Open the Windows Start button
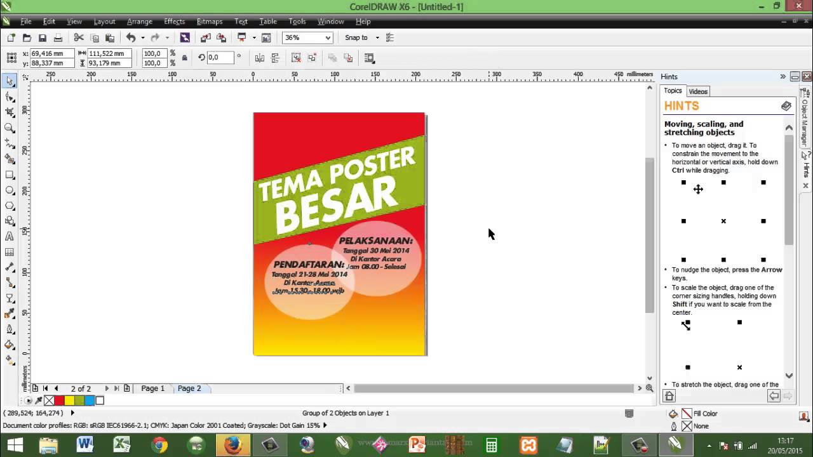 coord(14,445)
